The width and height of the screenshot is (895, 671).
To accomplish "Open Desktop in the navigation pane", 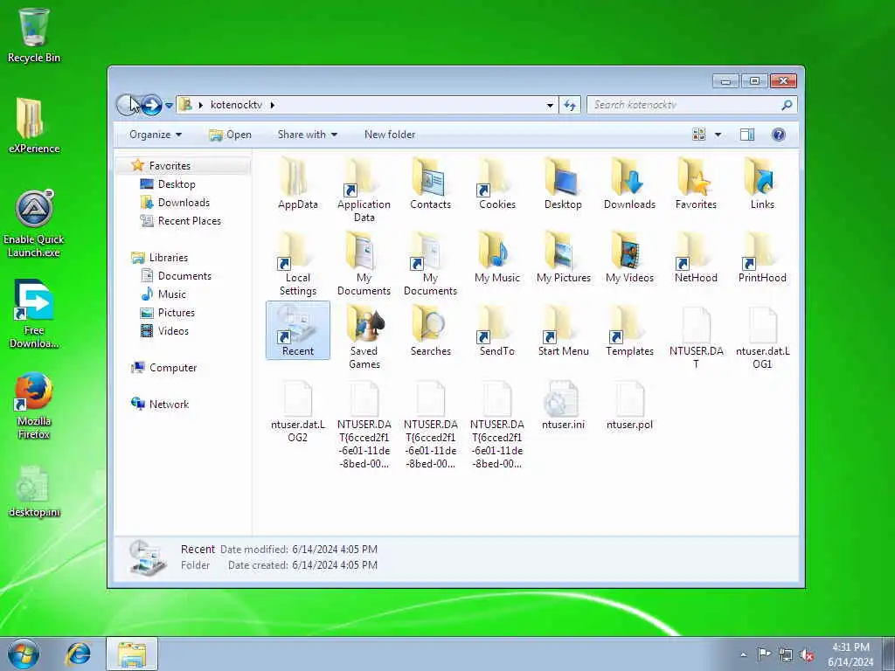I will coord(177,184).
